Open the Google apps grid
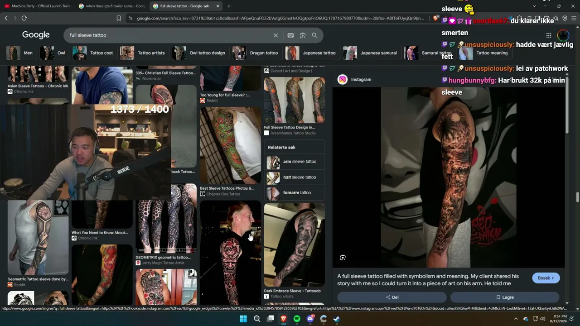This screenshot has width=580, height=326. pos(549,35)
